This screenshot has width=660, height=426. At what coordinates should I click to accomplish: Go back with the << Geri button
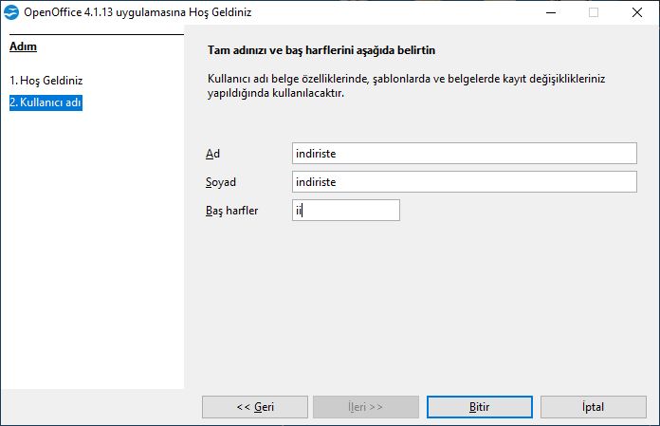click(x=255, y=407)
